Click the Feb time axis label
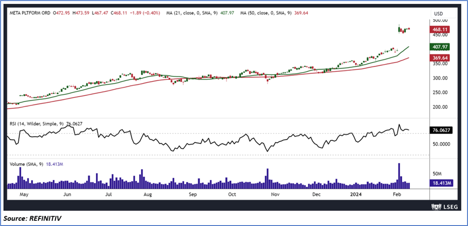Image resolution: width=468 pixels, height=226 pixels. 397,194
